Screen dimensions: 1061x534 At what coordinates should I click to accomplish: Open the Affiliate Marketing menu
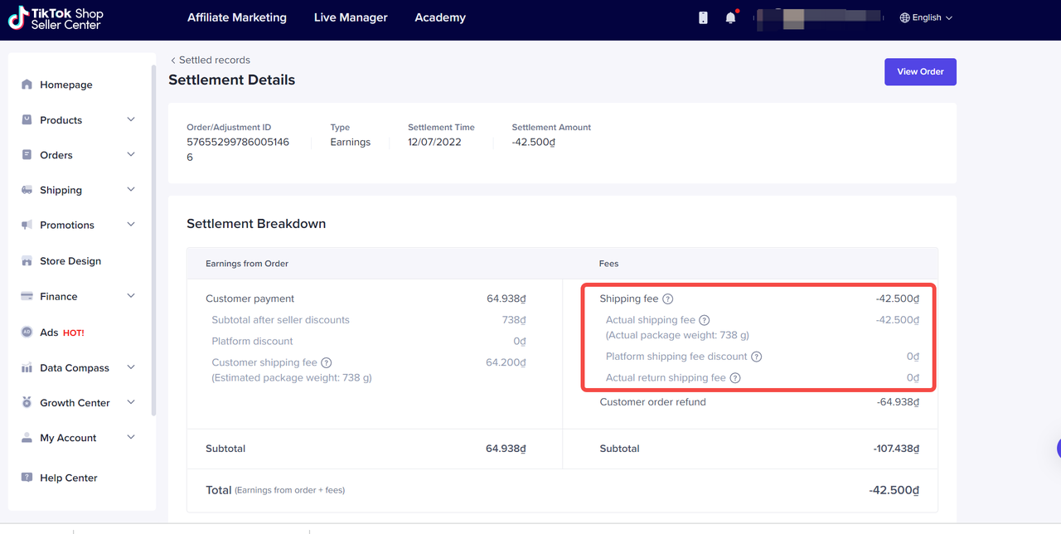tap(237, 17)
